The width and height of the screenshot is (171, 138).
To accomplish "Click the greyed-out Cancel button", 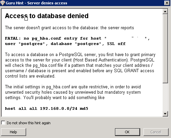I will 156,132.
